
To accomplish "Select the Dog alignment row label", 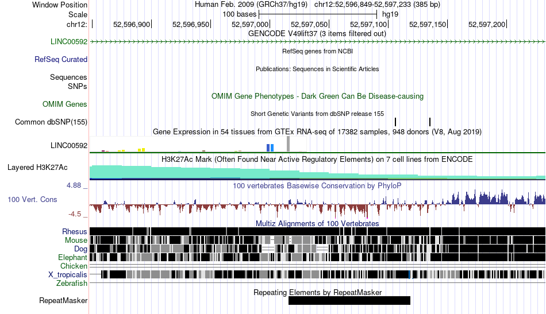I will click(80, 249).
